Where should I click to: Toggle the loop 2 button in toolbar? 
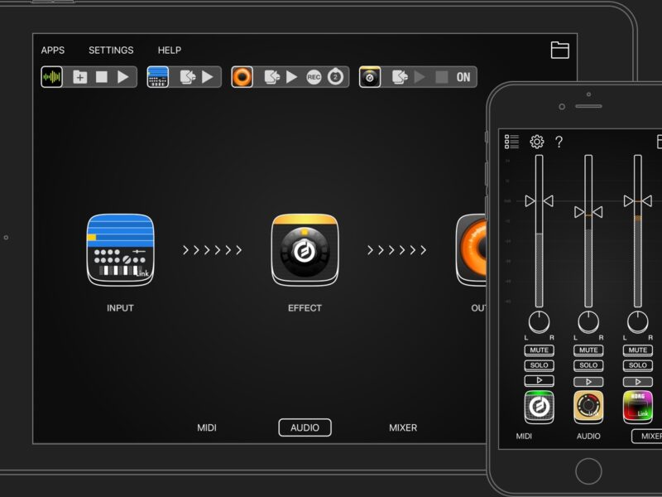[x=335, y=77]
